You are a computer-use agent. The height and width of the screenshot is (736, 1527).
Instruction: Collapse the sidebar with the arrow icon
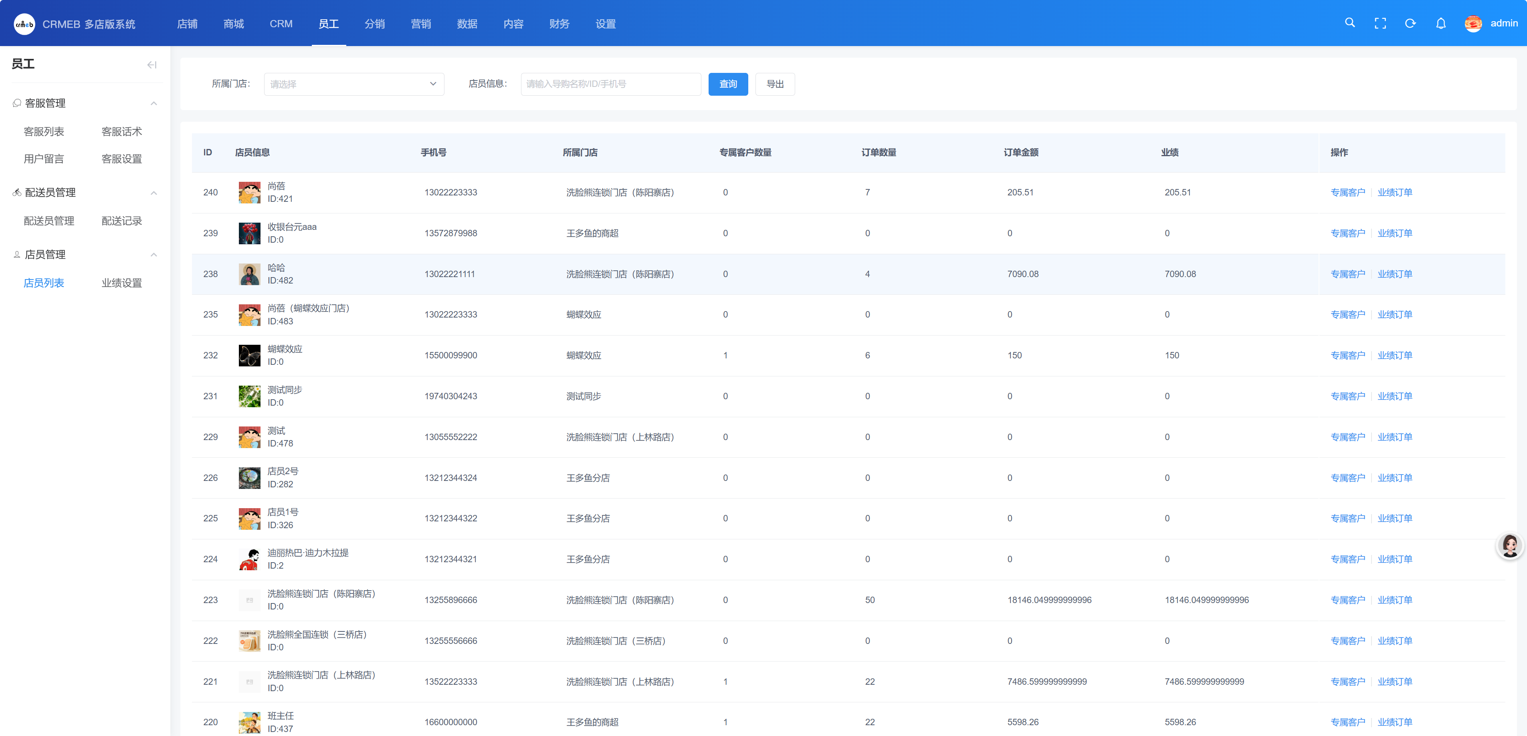pyautogui.click(x=152, y=64)
